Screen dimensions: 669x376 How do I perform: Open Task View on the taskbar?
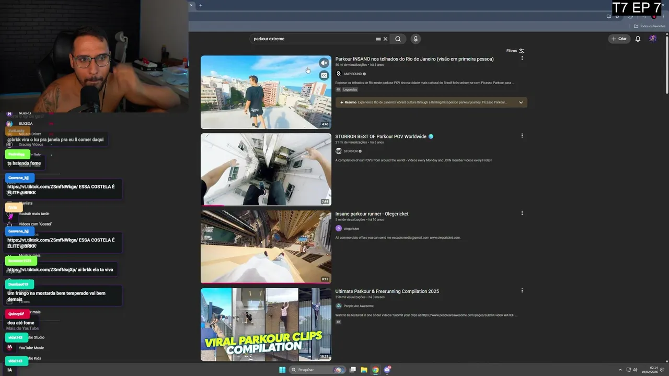point(353,370)
